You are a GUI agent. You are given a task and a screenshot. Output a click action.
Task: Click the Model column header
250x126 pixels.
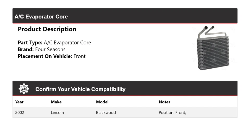(x=102, y=102)
